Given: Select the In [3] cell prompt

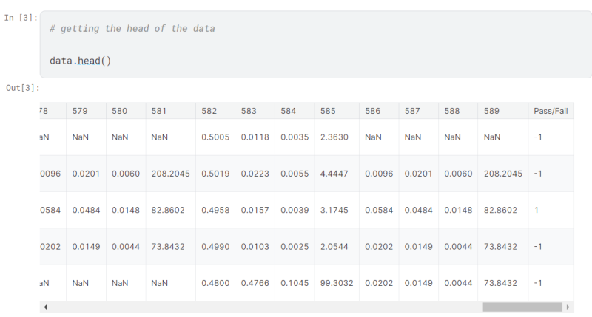Looking at the screenshot, I should [x=20, y=18].
